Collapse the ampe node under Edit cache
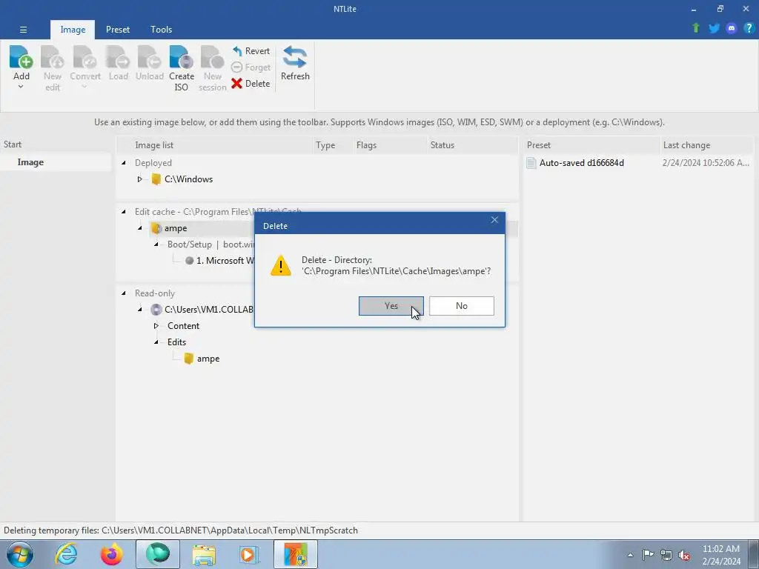 pos(139,228)
